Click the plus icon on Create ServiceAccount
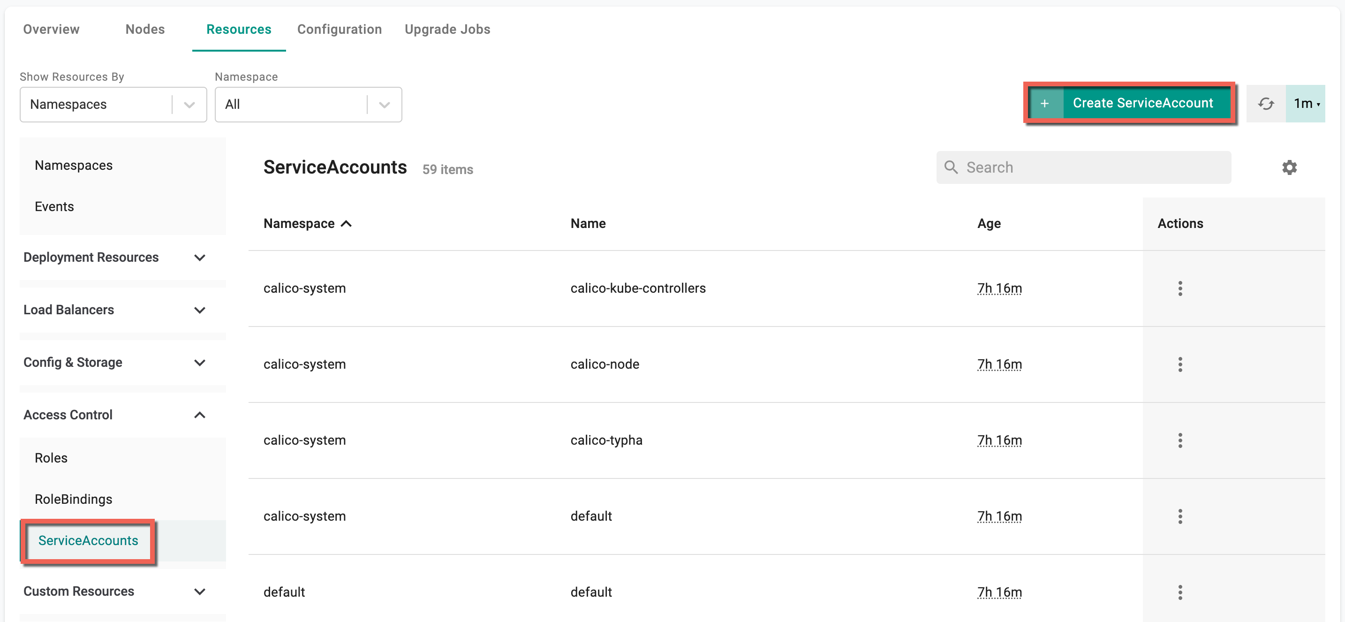Image resolution: width=1345 pixels, height=622 pixels. coord(1045,103)
